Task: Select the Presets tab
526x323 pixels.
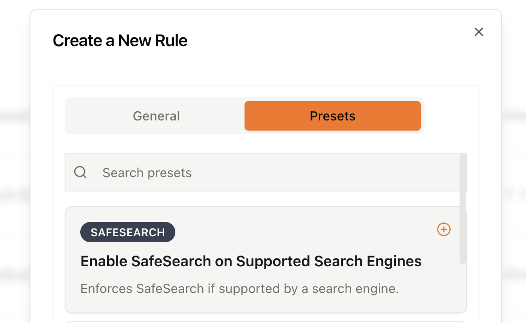Action: pos(332,116)
